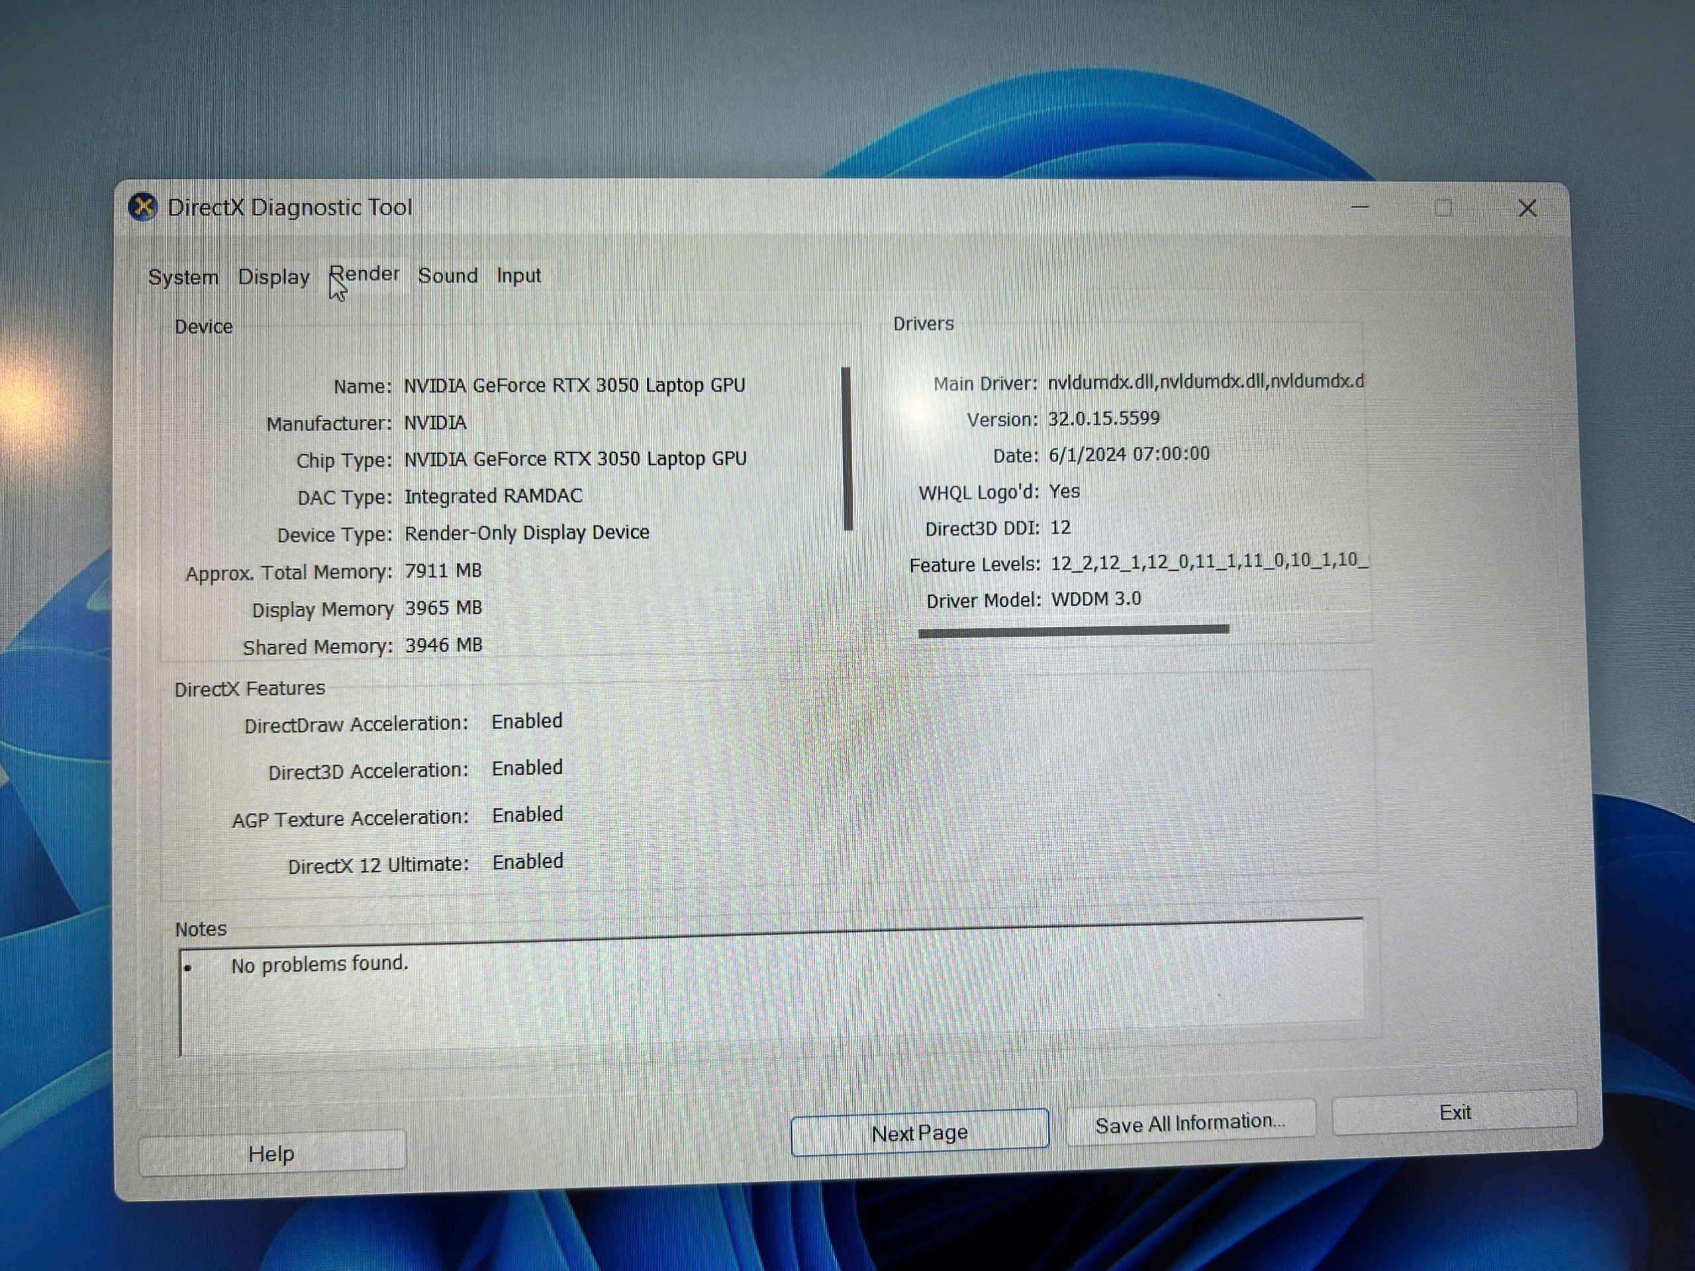Click Driver Model value WDDM 3.0
1695x1271 pixels.
tap(1096, 599)
